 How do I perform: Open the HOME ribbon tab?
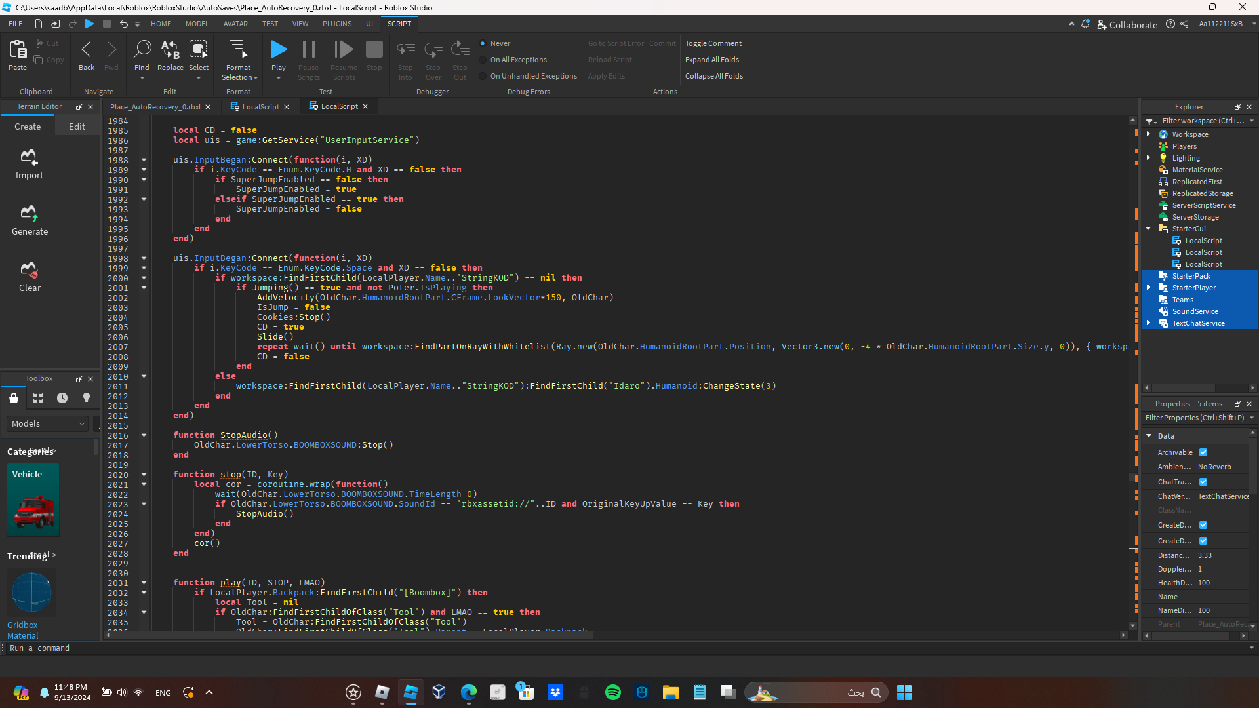[x=161, y=24]
